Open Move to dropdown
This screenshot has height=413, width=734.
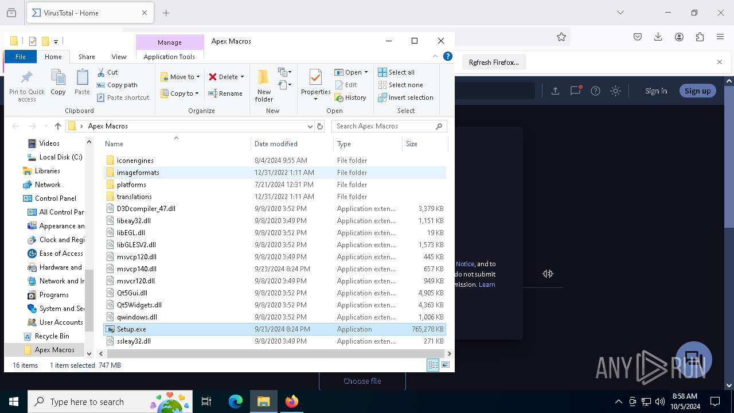(180, 77)
